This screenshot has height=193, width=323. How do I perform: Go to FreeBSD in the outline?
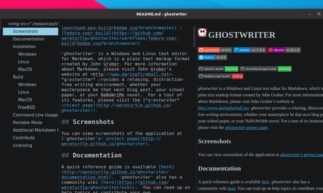pyautogui.click(x=30, y=107)
